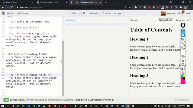Select the line drawing tool in annotation toolbar
193x108 pixels.
pos(183,43)
